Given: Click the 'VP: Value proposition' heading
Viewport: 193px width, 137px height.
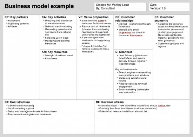Looking at the screenshot, I should 94,17.
